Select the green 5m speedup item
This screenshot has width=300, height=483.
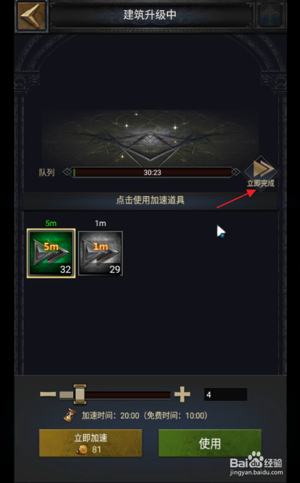point(51,253)
